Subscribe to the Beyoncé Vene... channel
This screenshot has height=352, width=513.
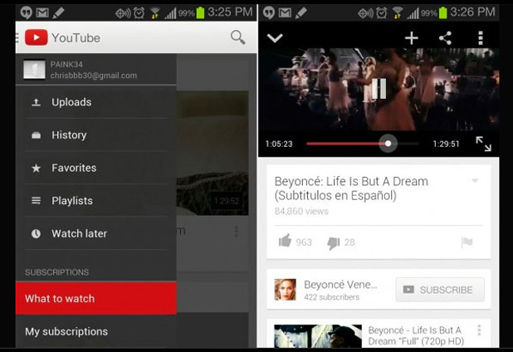pyautogui.click(x=440, y=290)
